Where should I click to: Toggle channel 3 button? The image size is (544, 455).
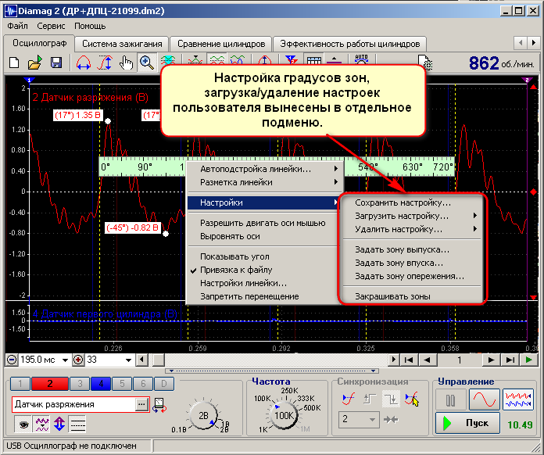[80, 384]
